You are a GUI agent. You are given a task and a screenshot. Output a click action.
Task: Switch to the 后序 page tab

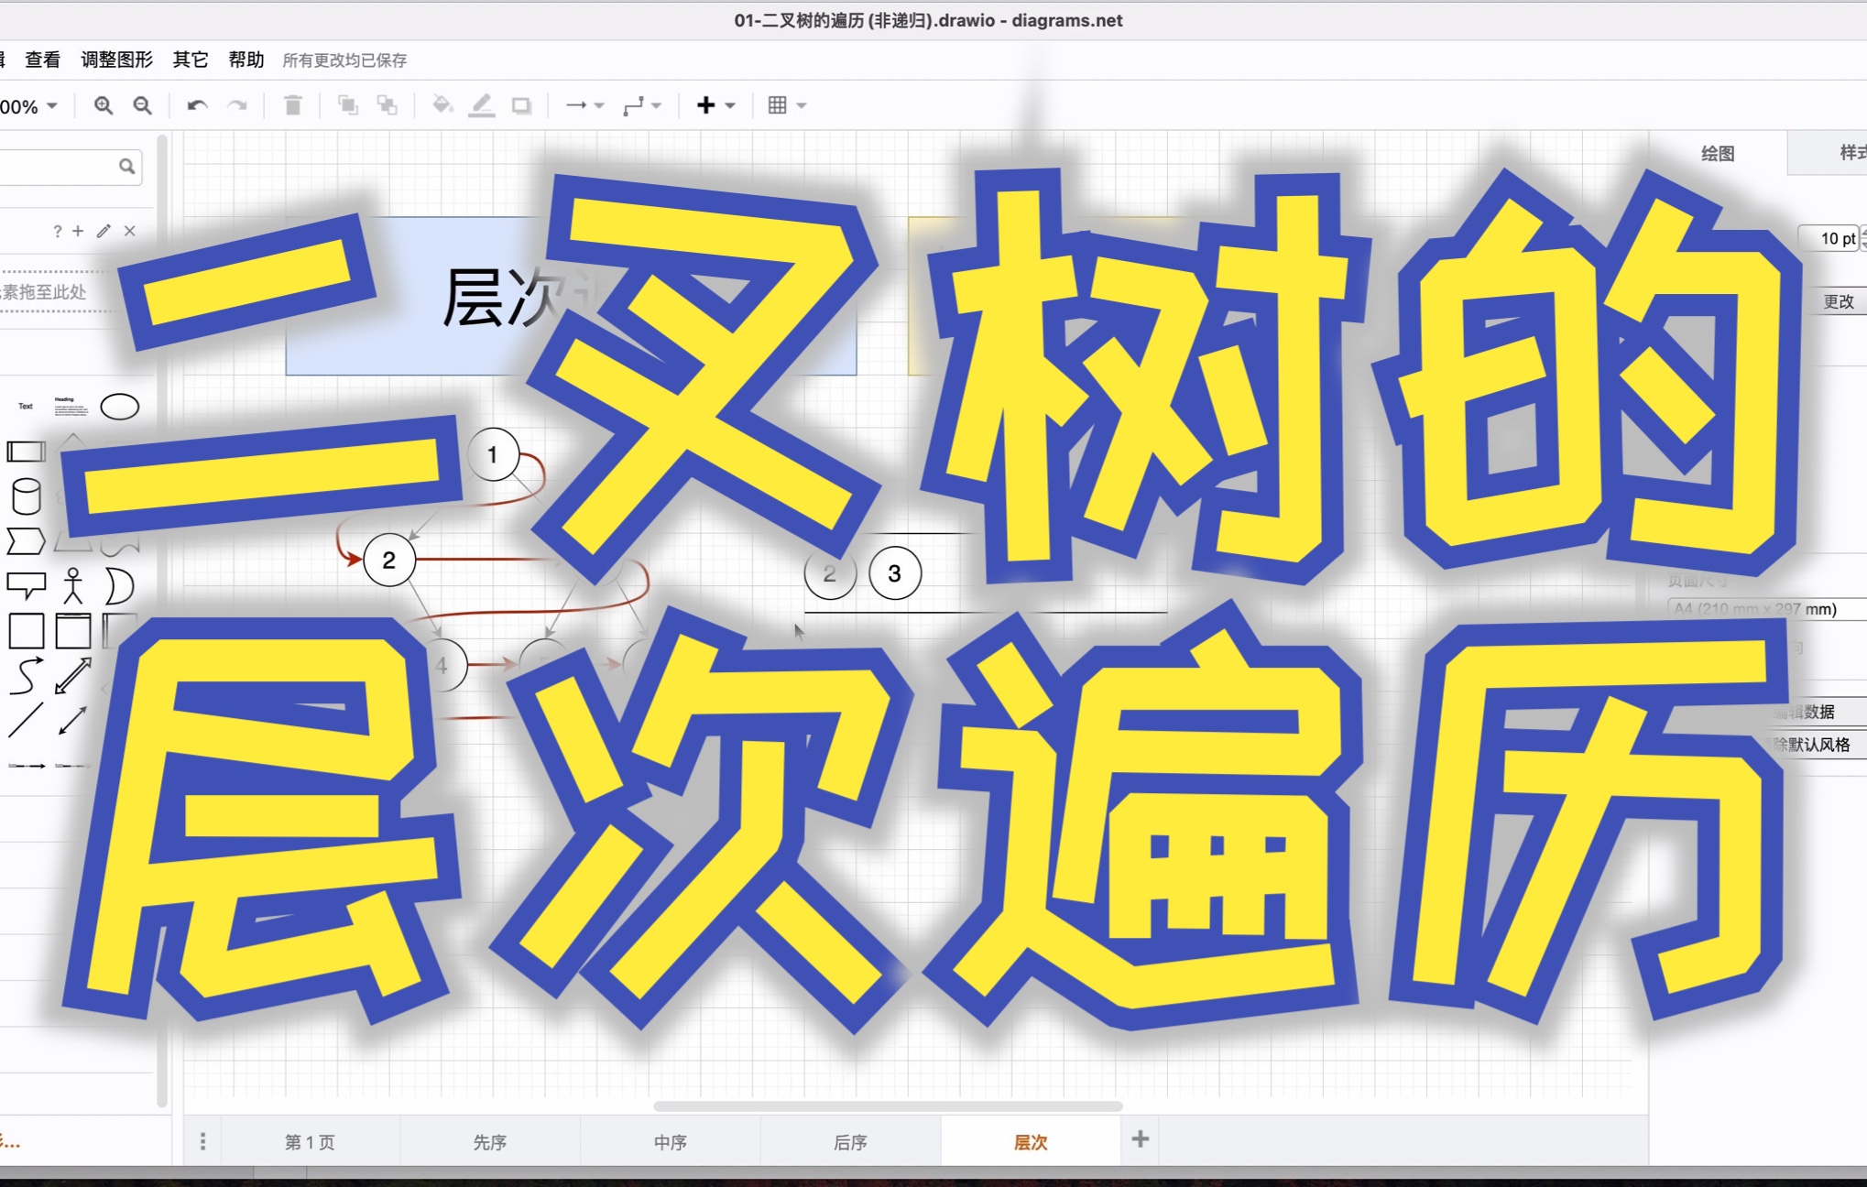click(850, 1142)
